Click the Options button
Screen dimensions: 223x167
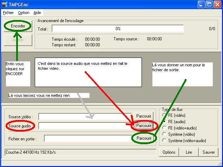pos(169,152)
